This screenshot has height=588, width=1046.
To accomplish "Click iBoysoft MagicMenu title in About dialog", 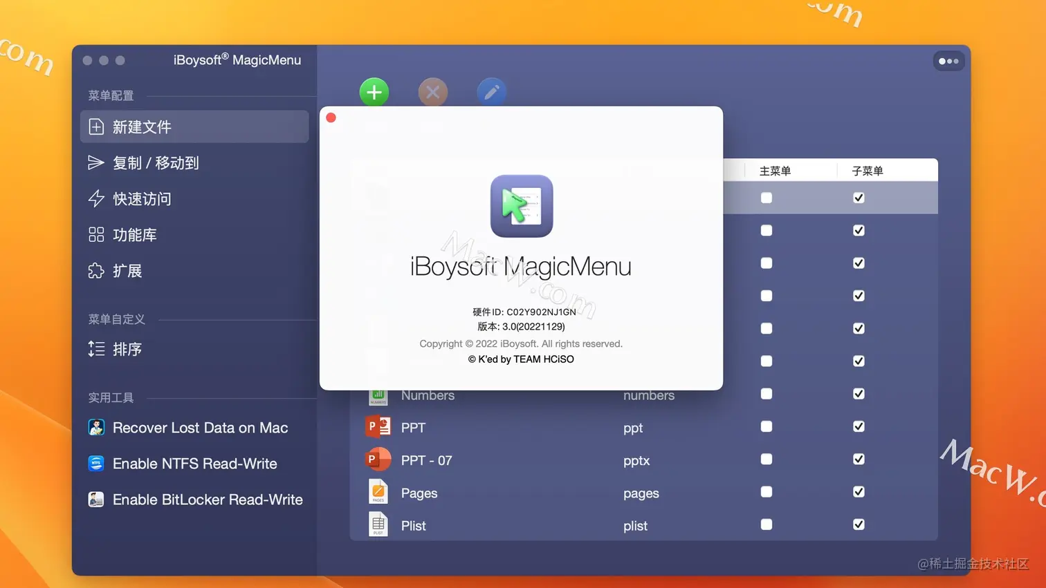I will pos(521,266).
